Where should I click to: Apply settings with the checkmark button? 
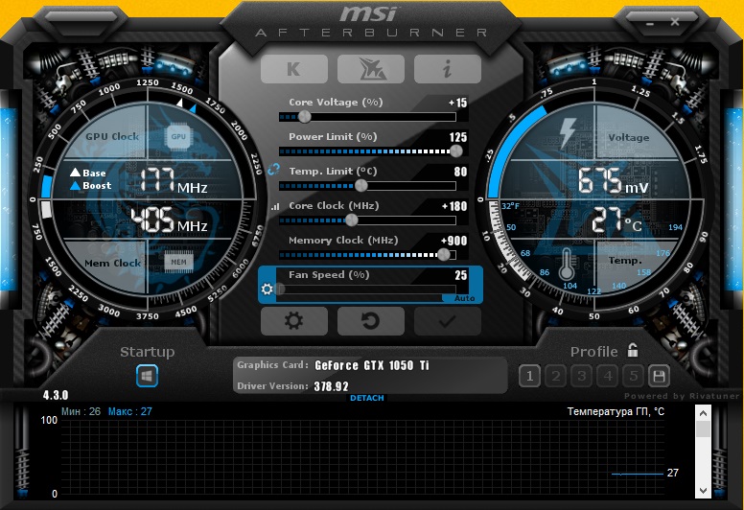tap(448, 321)
